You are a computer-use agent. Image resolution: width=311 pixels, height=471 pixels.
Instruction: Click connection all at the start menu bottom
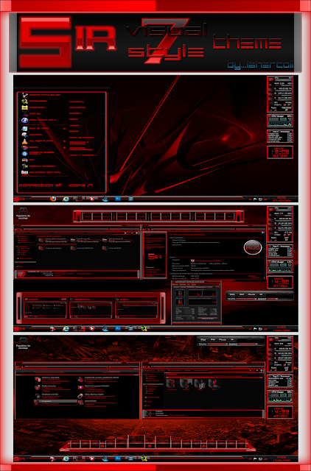coord(41,185)
